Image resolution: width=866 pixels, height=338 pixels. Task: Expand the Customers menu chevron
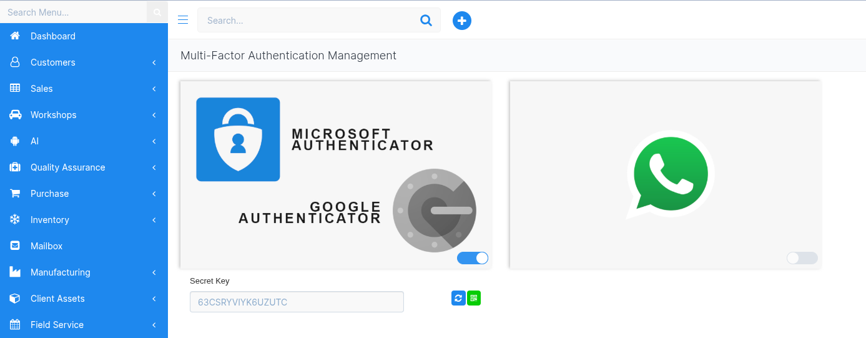(x=154, y=62)
